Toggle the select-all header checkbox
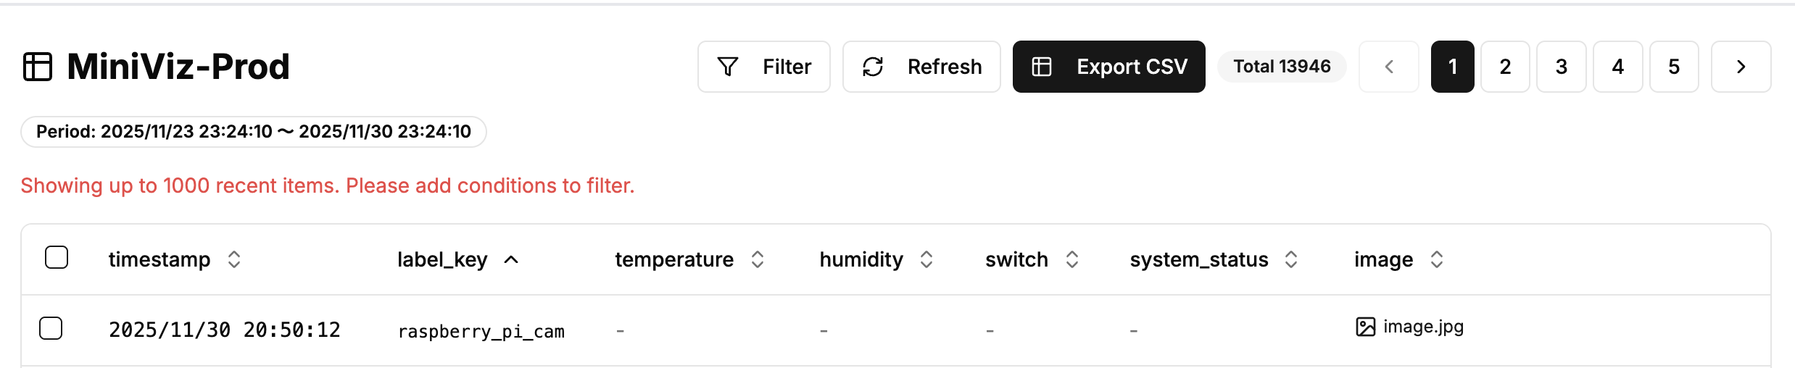1795x368 pixels. pos(57,257)
